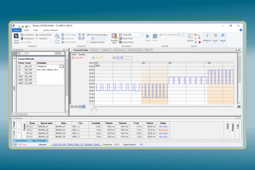
Task: Click the result icon left of the Teste 002 dropdown
Action: (x=121, y=35)
